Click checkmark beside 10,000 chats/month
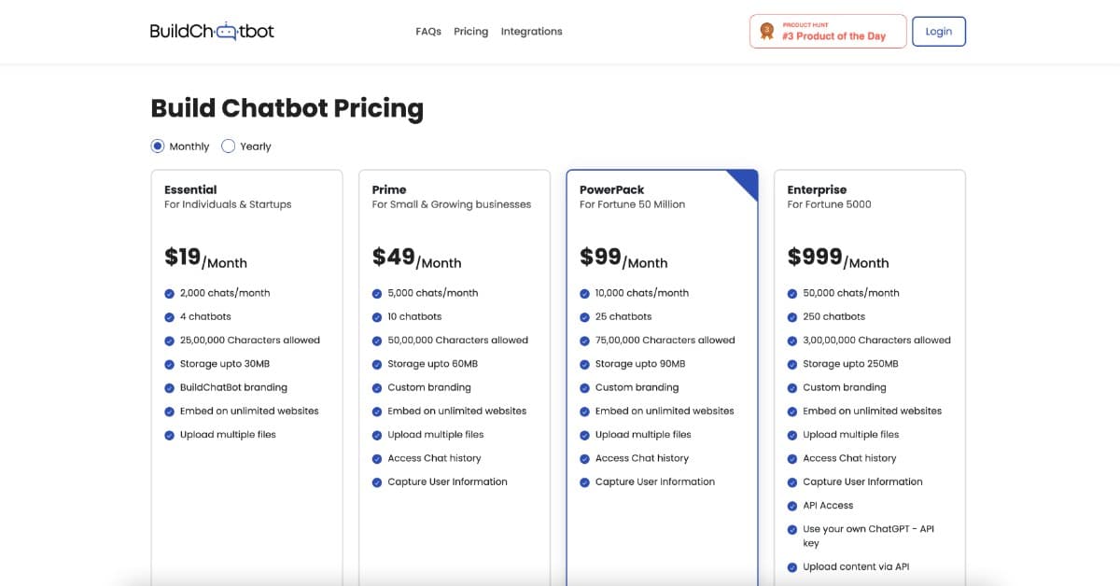 pyautogui.click(x=585, y=293)
